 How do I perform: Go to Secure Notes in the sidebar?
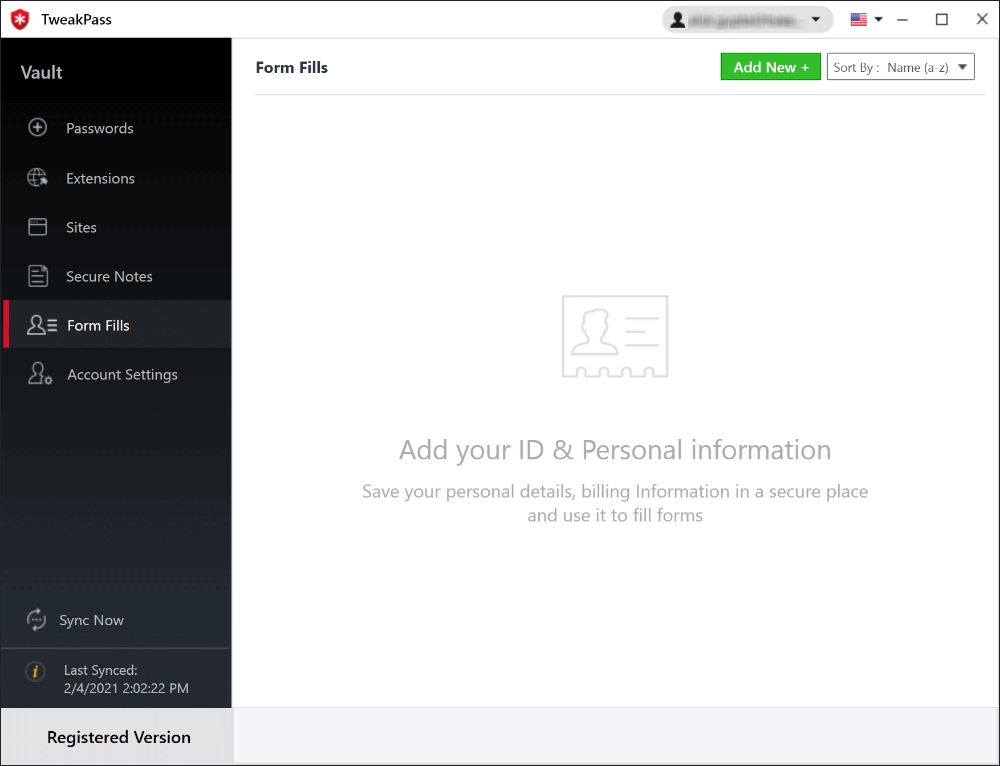[109, 276]
